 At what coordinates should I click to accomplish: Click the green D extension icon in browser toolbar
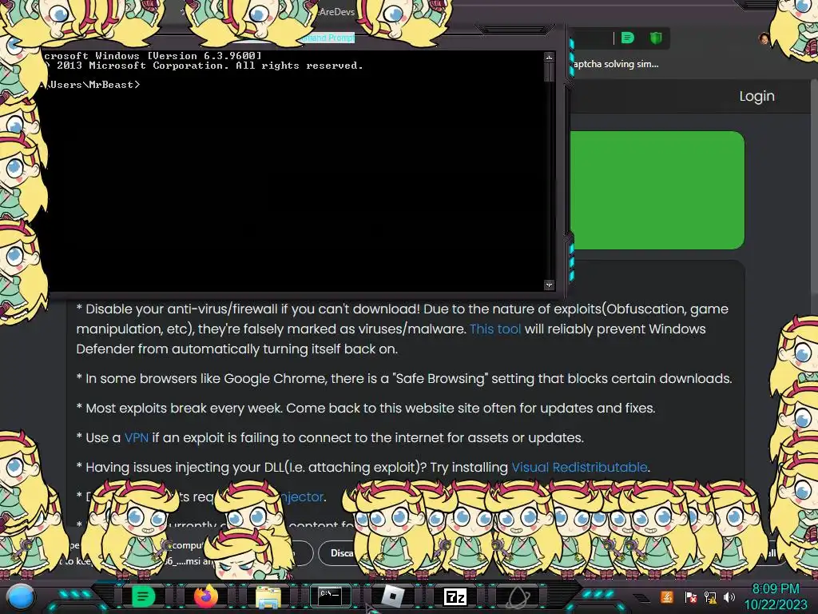[x=628, y=38]
